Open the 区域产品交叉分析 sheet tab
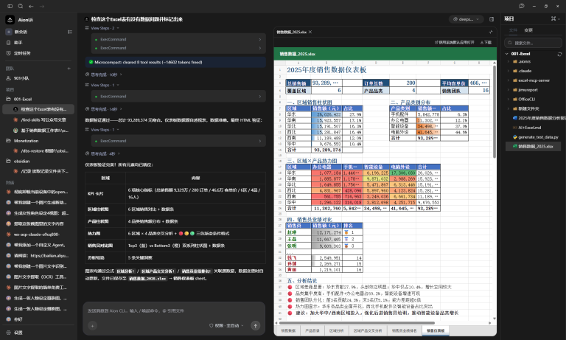This screenshot has height=340, width=566. (368, 330)
